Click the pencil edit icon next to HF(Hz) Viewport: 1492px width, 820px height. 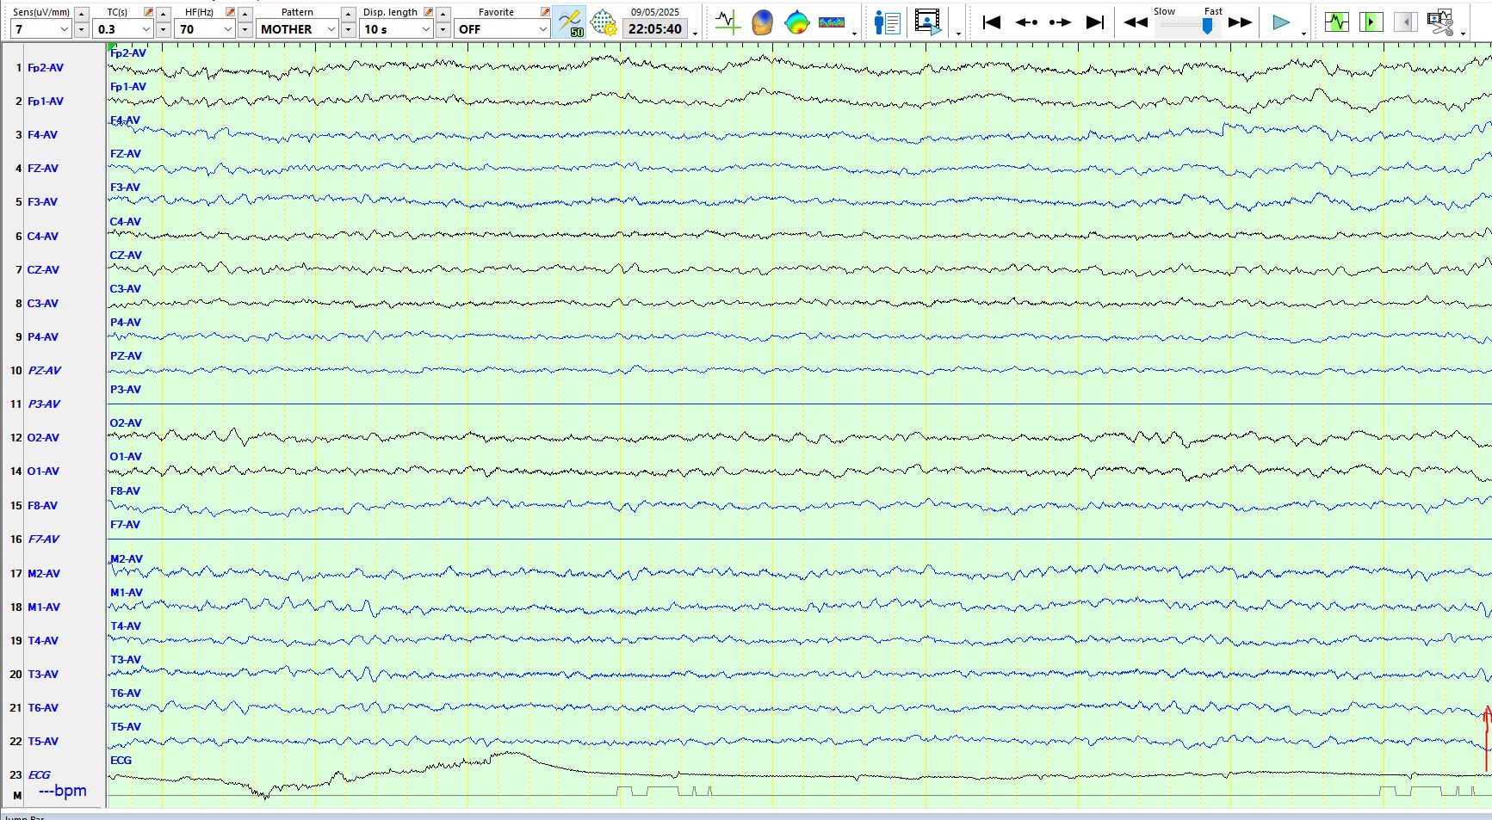(x=231, y=12)
